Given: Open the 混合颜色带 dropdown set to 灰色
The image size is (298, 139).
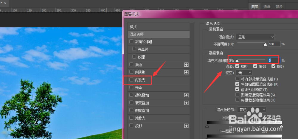Looking at the screenshot, I should click(252, 110).
